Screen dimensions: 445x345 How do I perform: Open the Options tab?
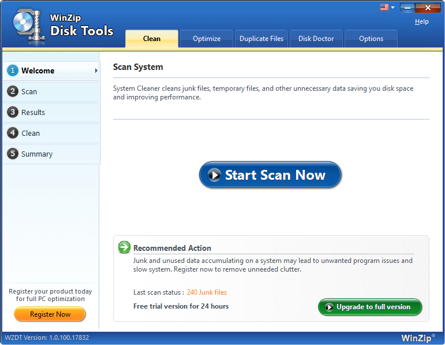pyautogui.click(x=371, y=39)
